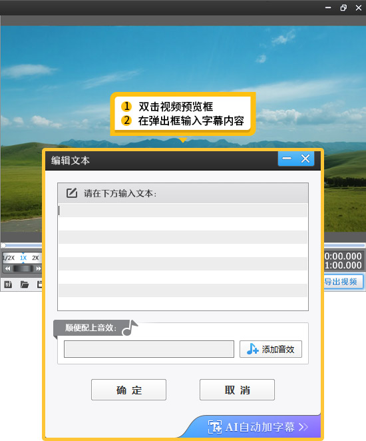Click the rewind double-arrow button
The height and width of the screenshot is (441, 366).
7,268
